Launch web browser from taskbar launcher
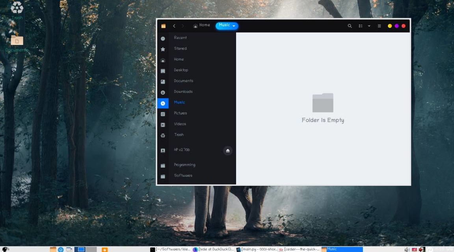The height and width of the screenshot is (252, 454). click(61, 249)
